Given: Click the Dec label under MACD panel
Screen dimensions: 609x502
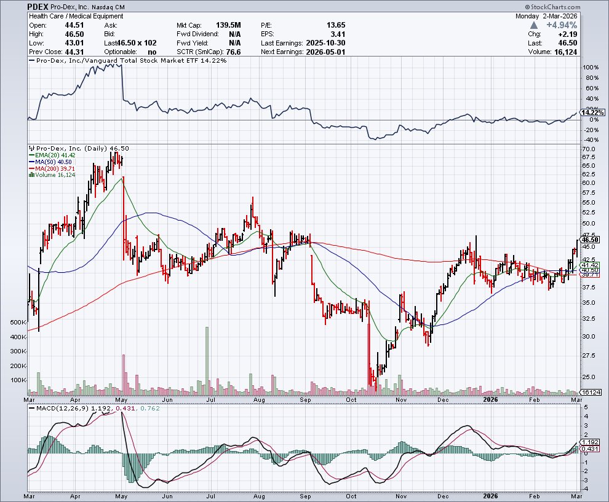Looking at the screenshot, I should 443,496.
